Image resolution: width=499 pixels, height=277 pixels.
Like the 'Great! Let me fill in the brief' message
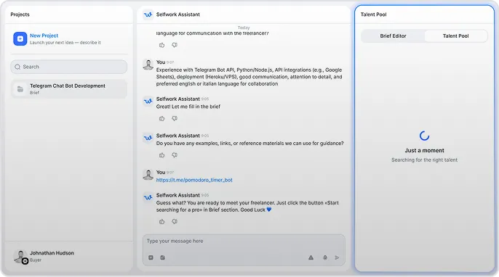point(161,118)
